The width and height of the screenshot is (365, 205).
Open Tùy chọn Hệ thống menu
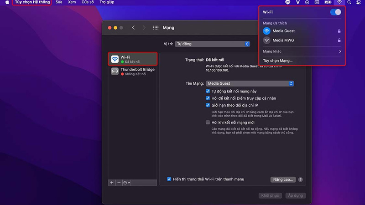32,2
